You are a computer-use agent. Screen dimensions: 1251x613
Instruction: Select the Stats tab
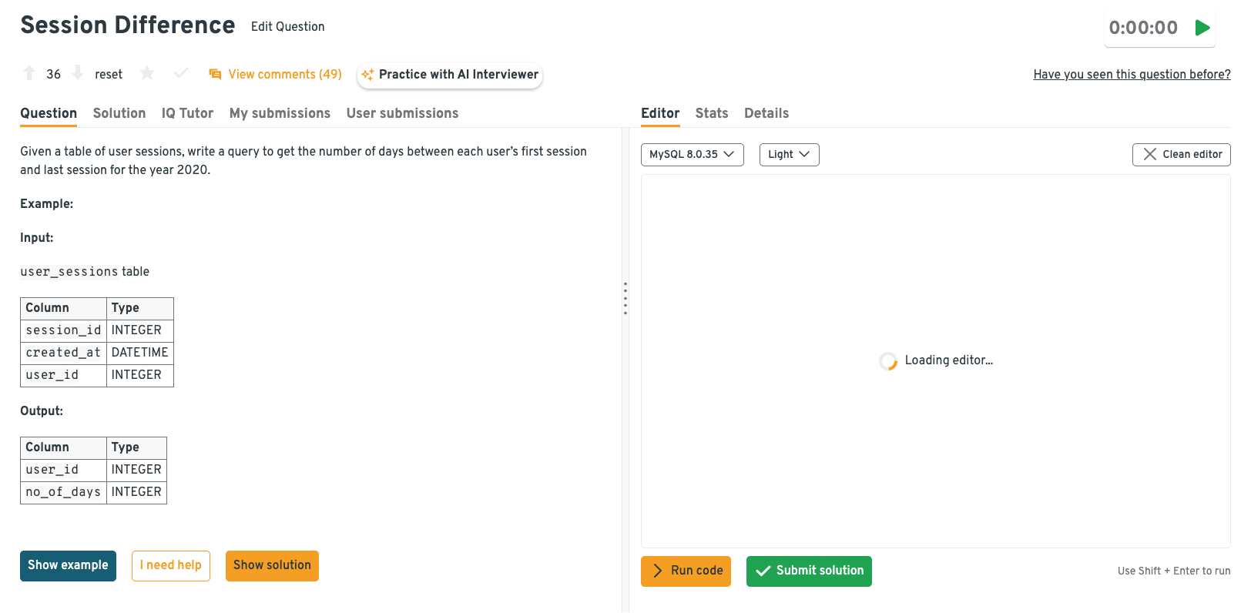pyautogui.click(x=711, y=113)
